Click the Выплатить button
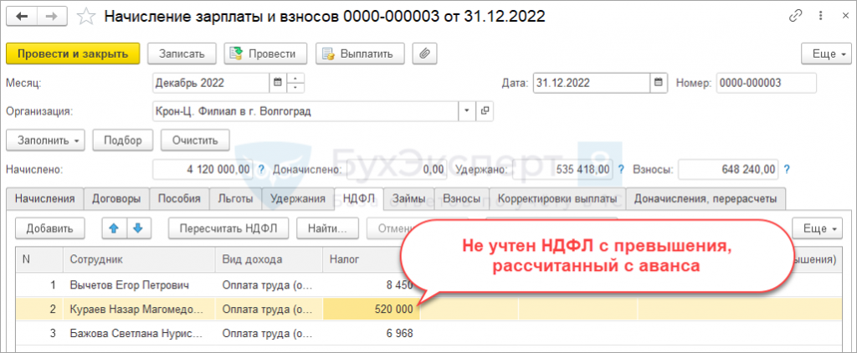Image resolution: width=857 pixels, height=353 pixels. (360, 54)
